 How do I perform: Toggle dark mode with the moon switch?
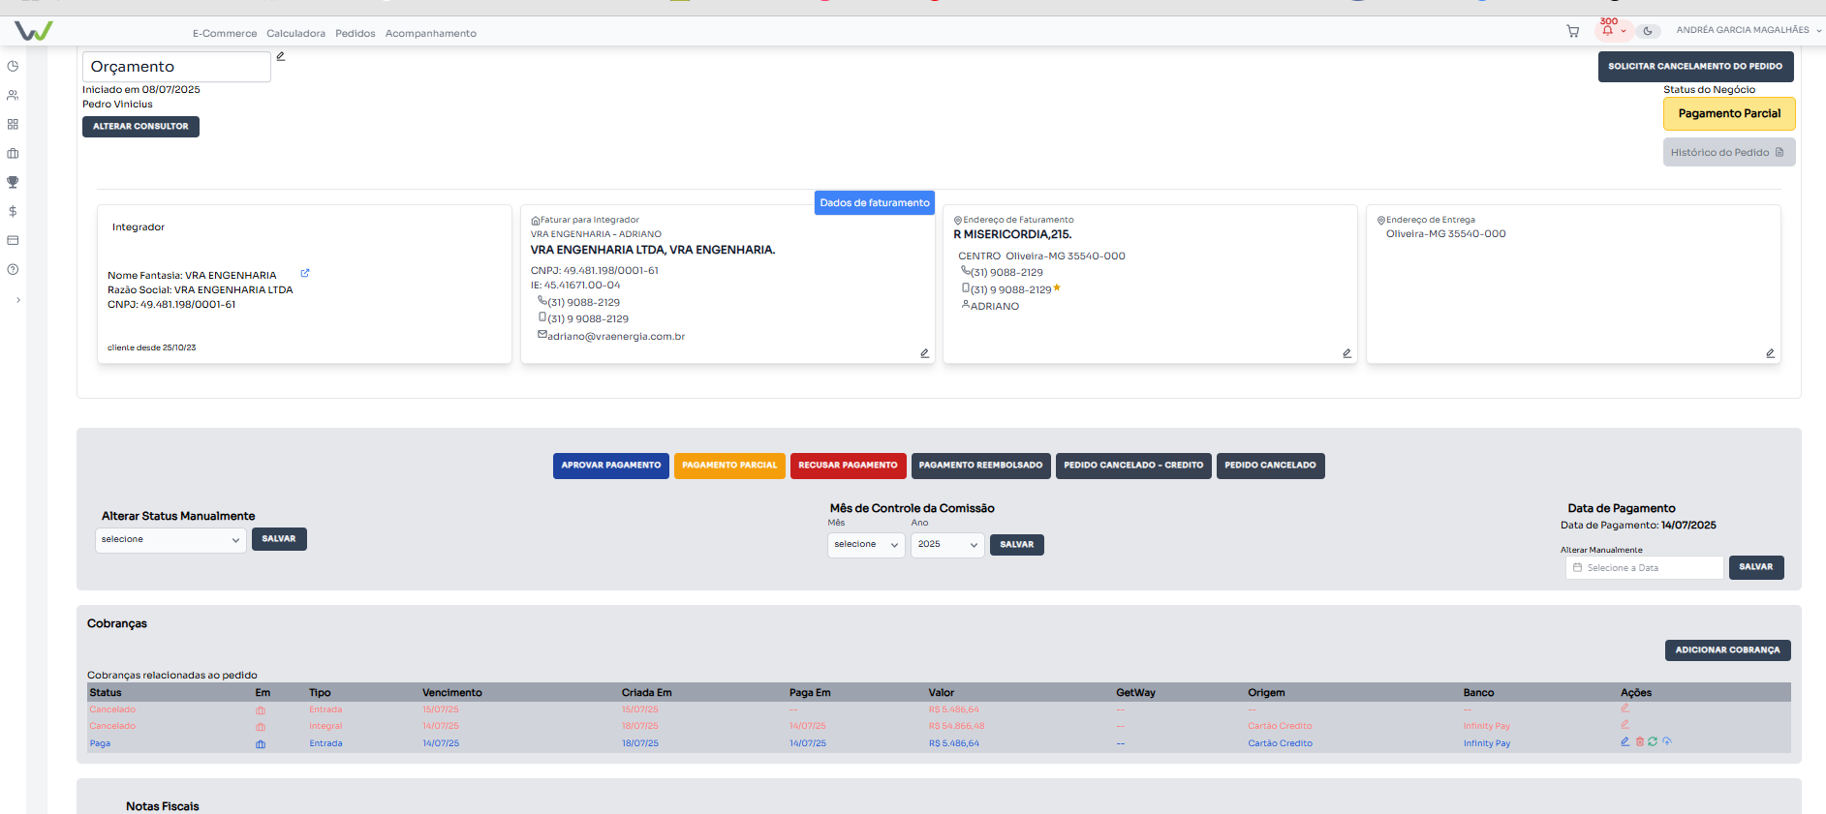point(1647,31)
